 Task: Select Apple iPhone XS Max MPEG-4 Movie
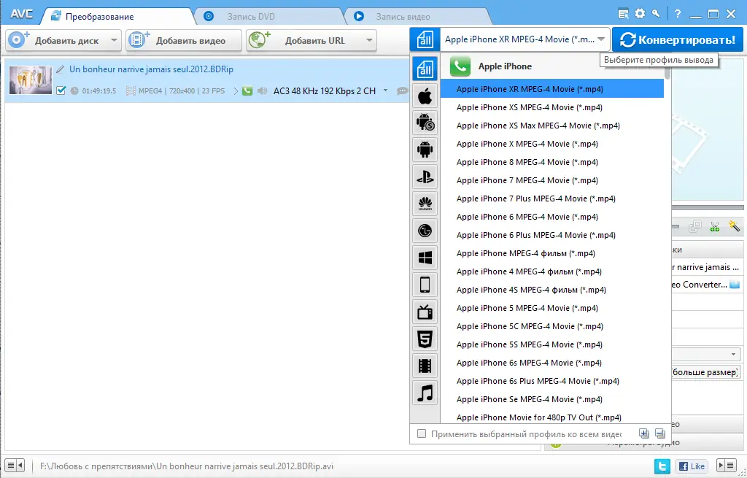(x=551, y=126)
